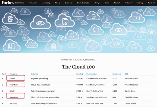
Task: Open the Breaking news menu item
Action: tap(140, 3)
